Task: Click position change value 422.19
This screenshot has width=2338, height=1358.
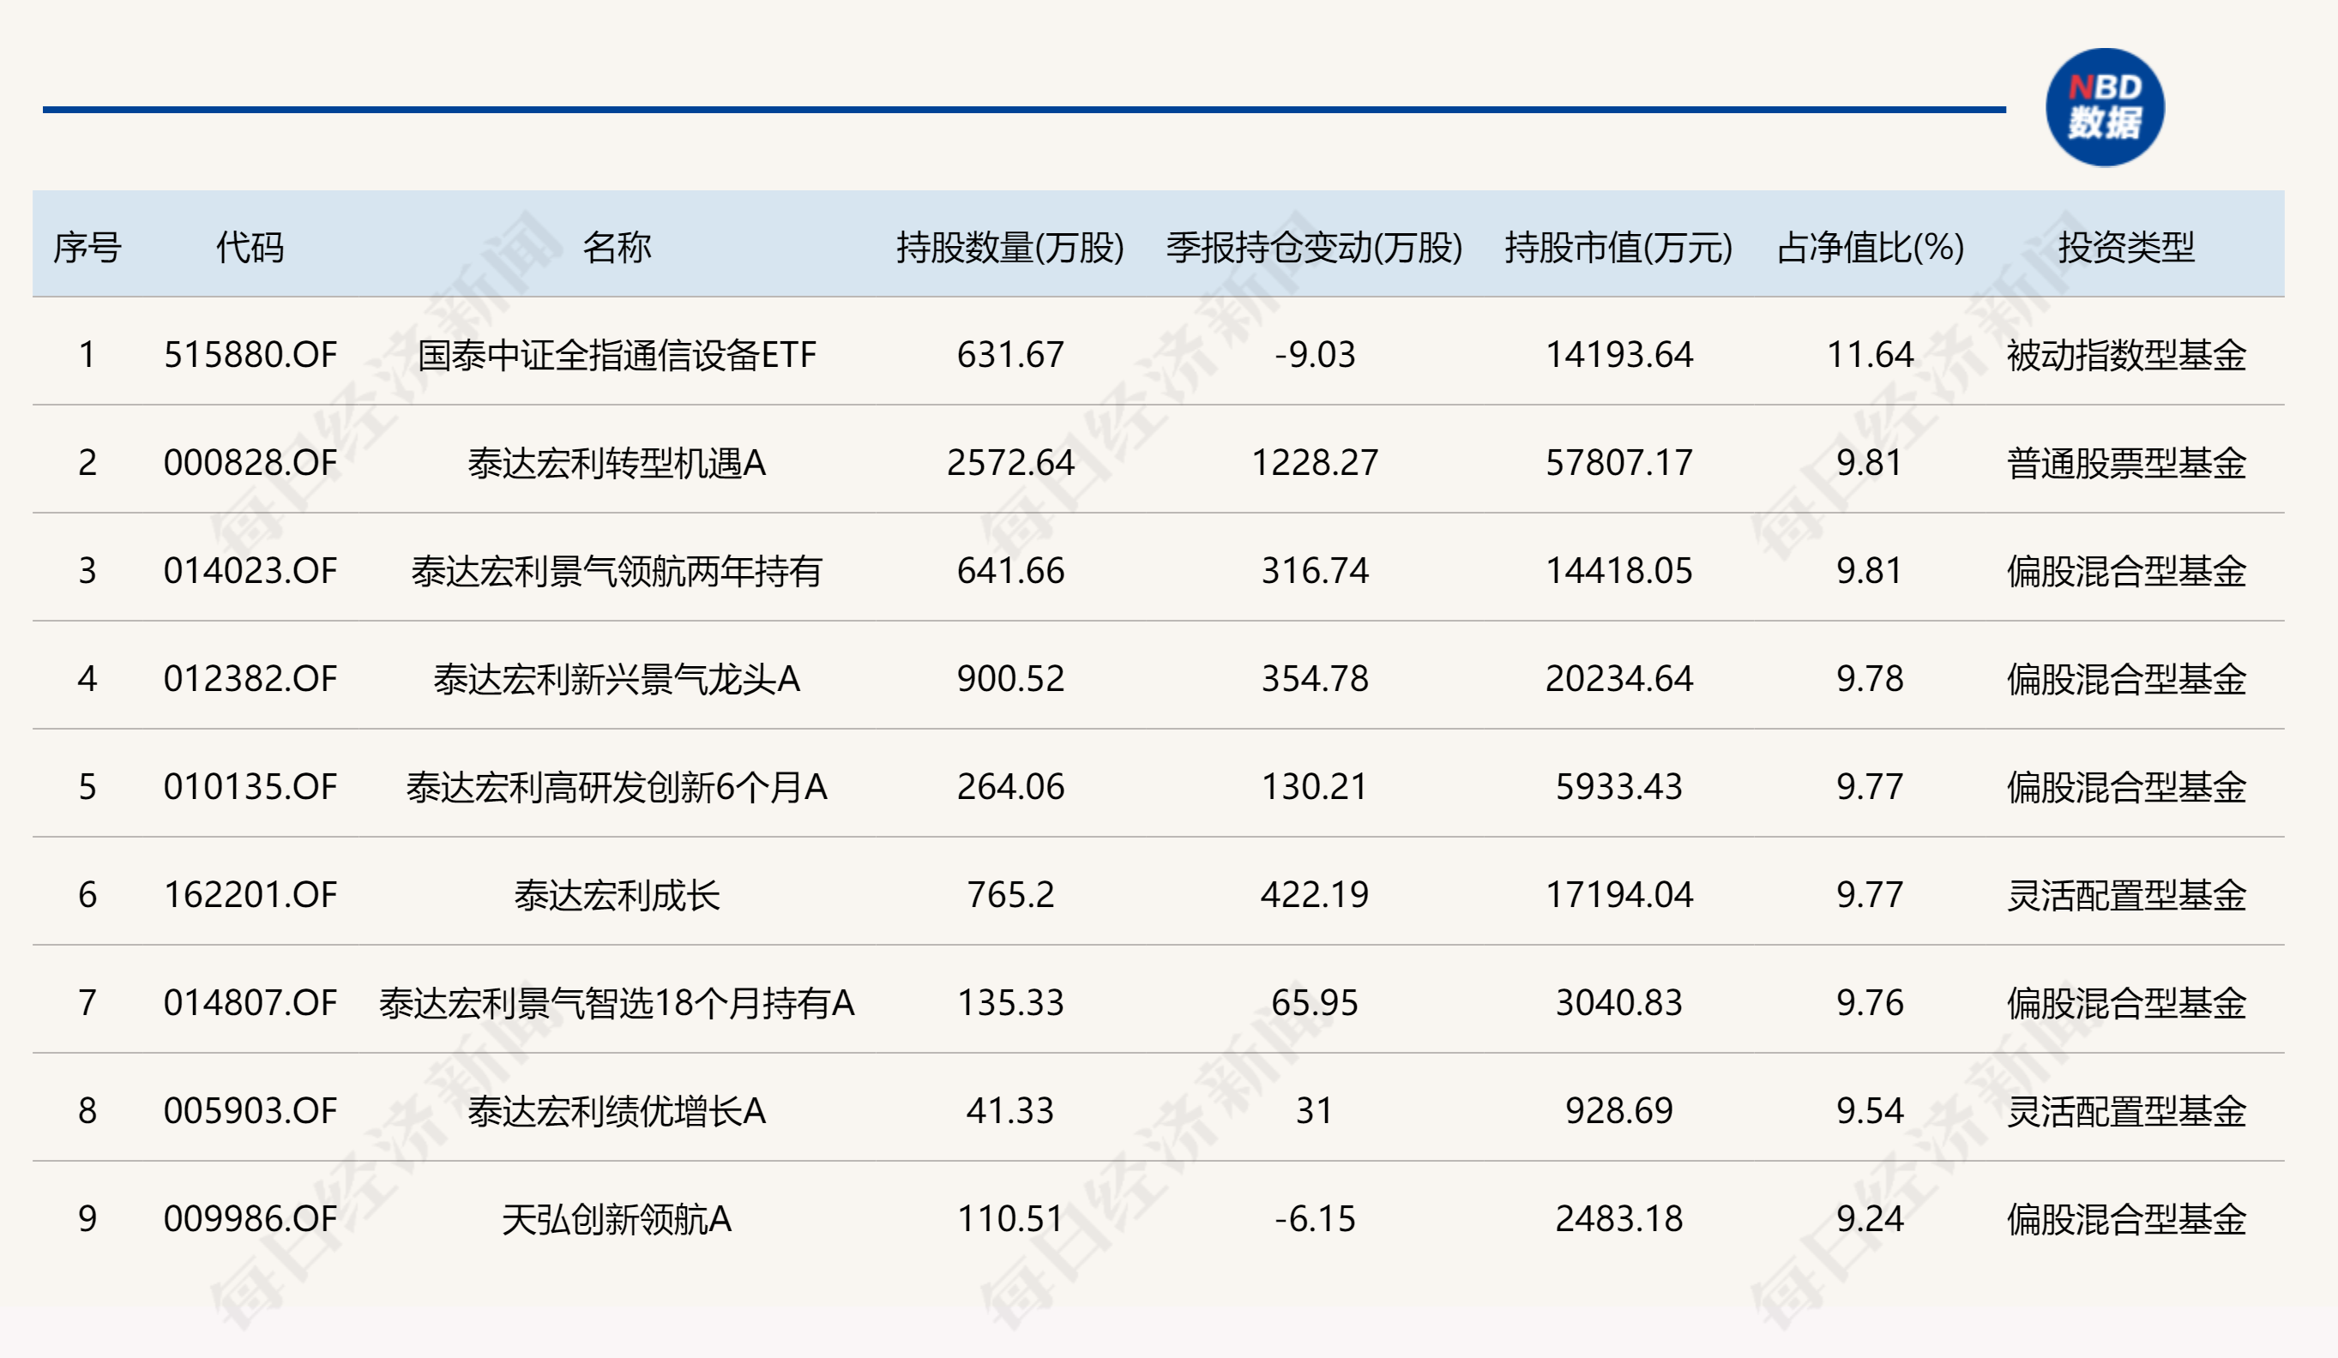Action: tap(1315, 895)
